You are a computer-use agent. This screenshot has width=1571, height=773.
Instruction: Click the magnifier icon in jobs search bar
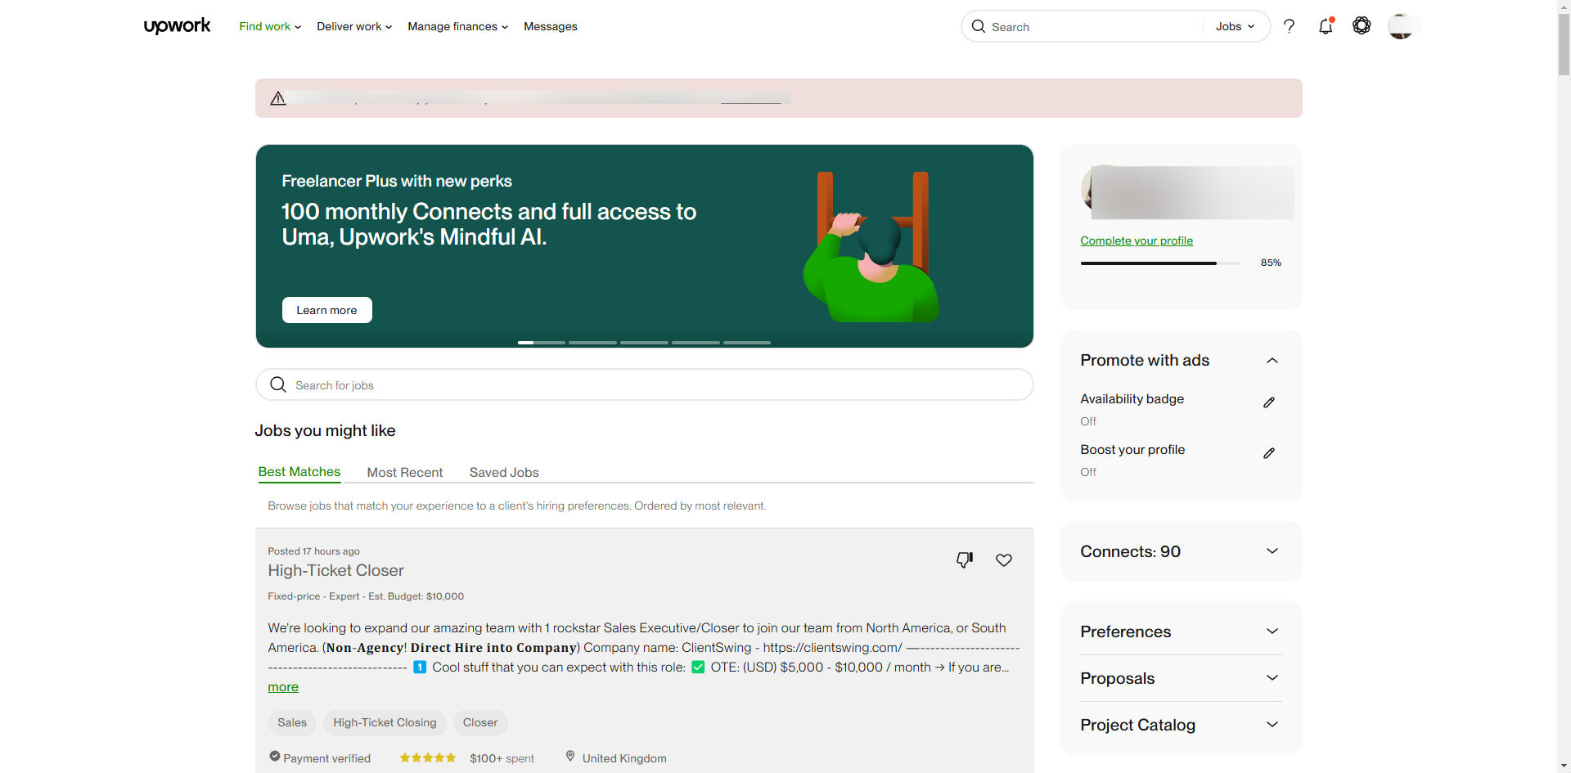point(278,384)
